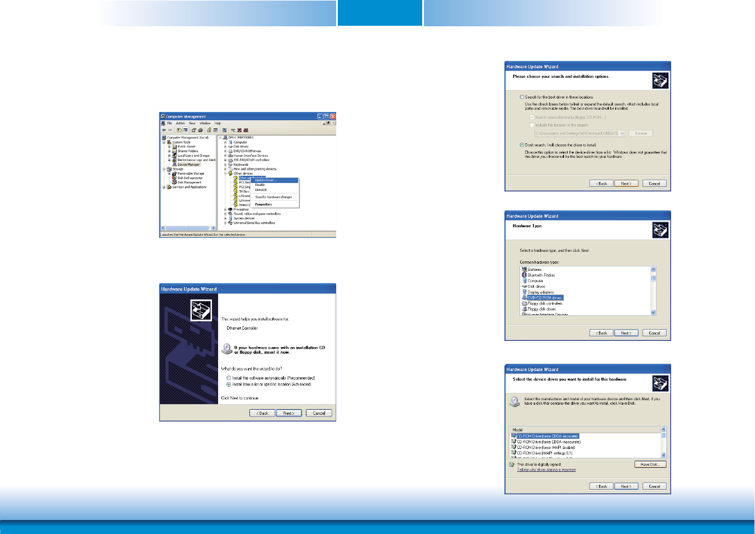Click the print icon in Computer Management toolbar
Screen dimensions: 755x534
200,130
